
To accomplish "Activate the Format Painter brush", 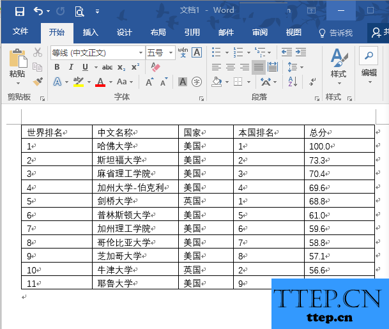I will click(x=38, y=81).
